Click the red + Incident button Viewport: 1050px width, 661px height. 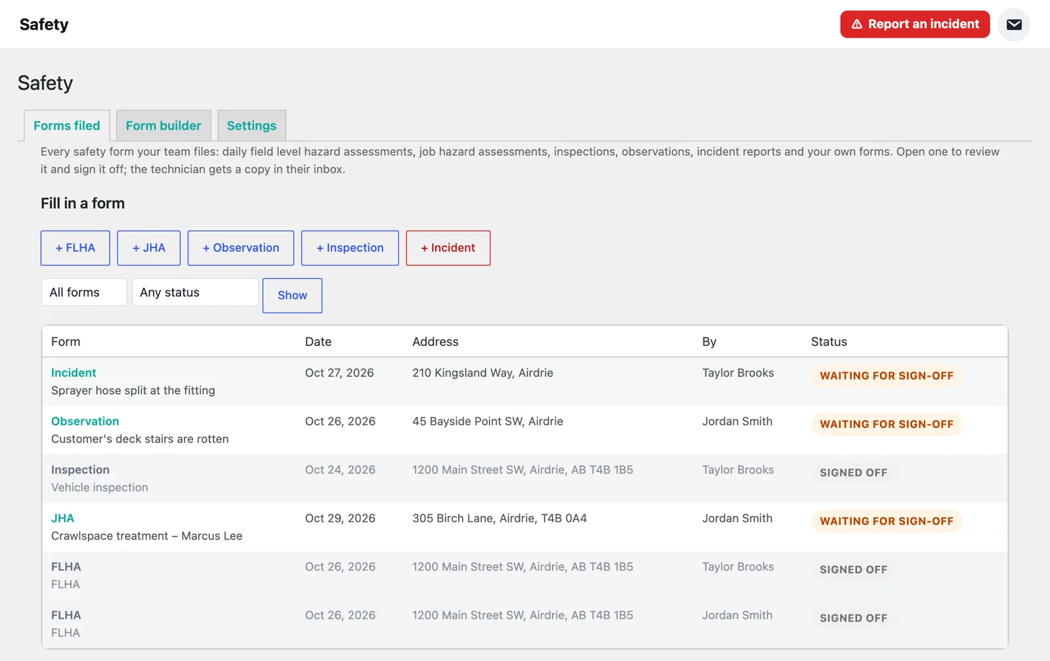(x=448, y=248)
